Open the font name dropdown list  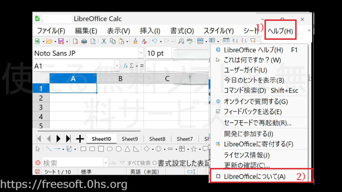click(x=141, y=54)
